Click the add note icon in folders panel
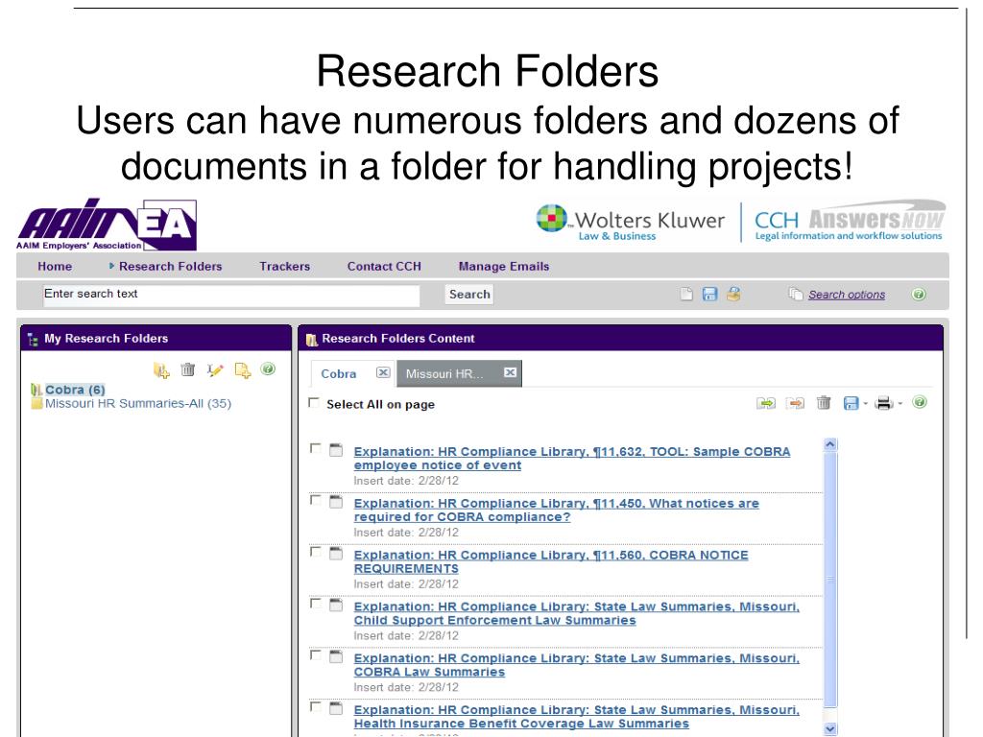 click(242, 370)
